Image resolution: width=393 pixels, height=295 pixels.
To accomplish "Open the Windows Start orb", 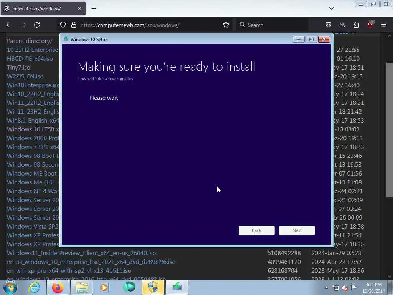I will pos(10,287).
